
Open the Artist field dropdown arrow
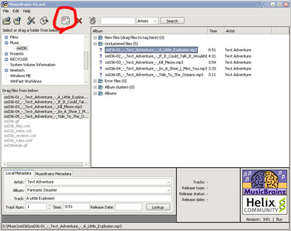pos(169,182)
